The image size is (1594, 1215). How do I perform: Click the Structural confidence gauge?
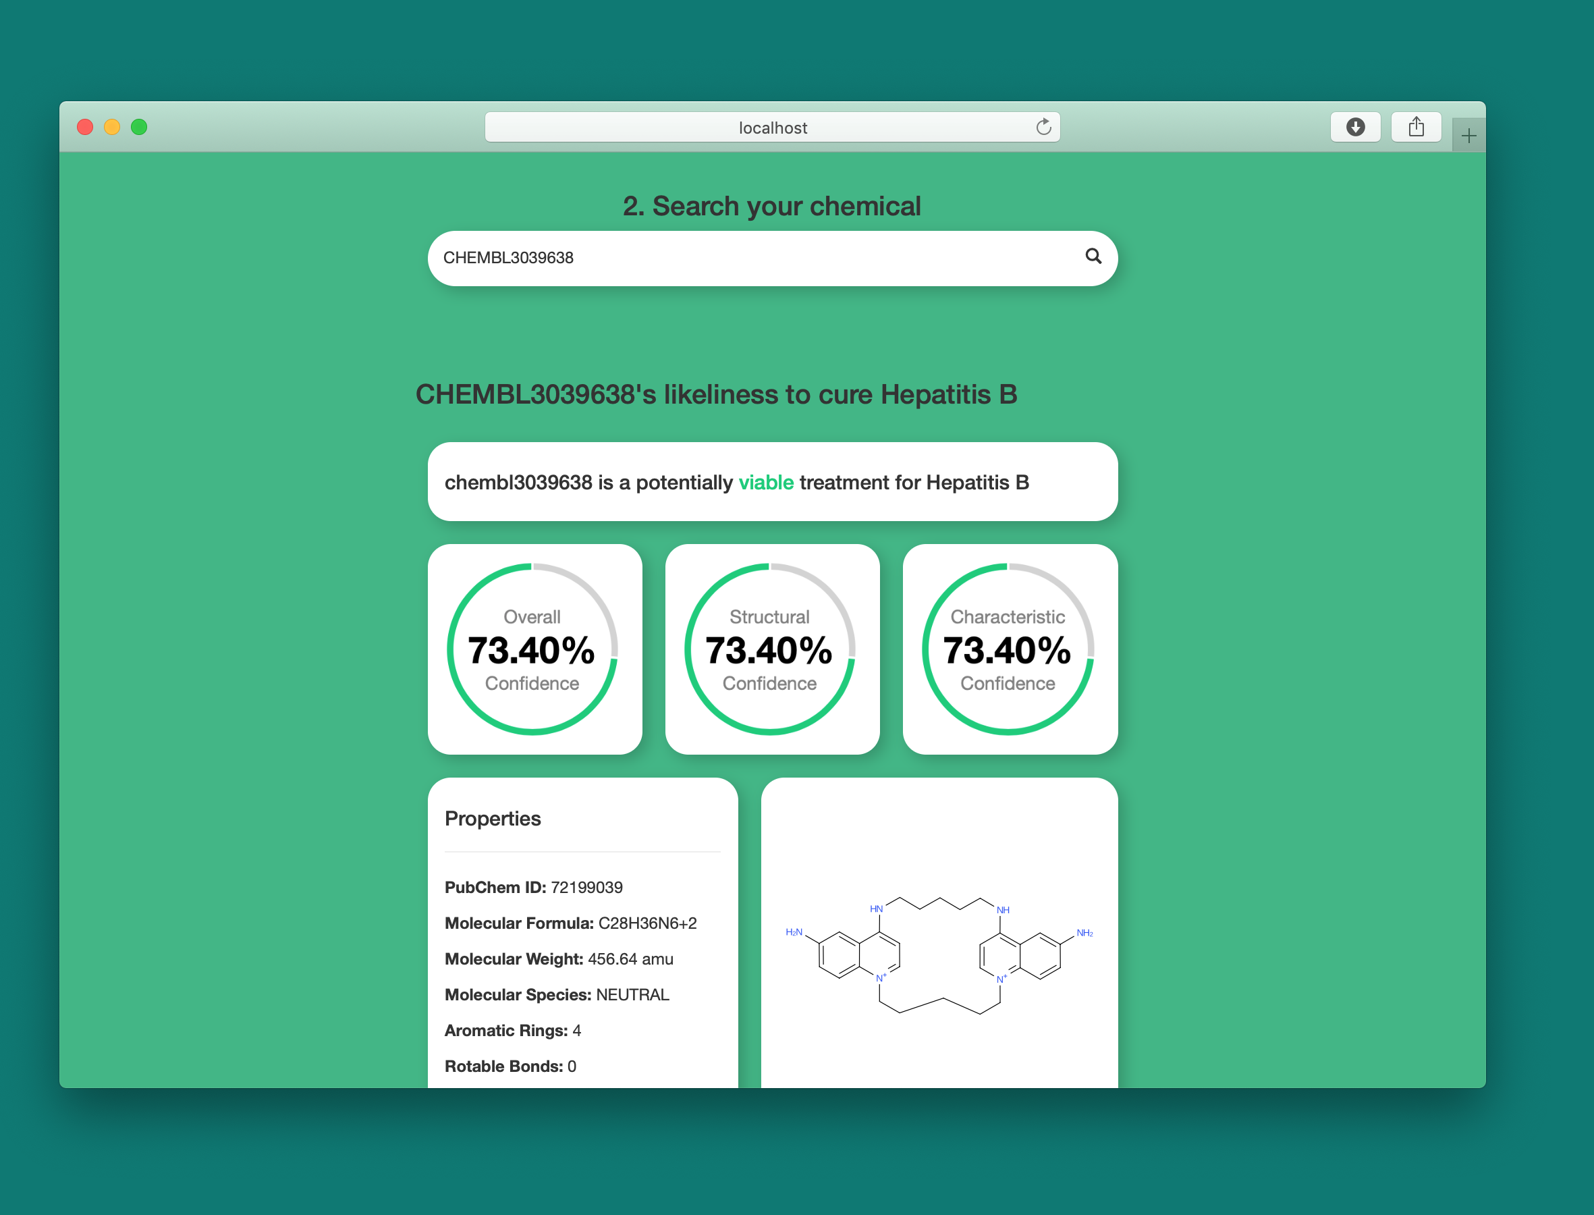pos(770,649)
